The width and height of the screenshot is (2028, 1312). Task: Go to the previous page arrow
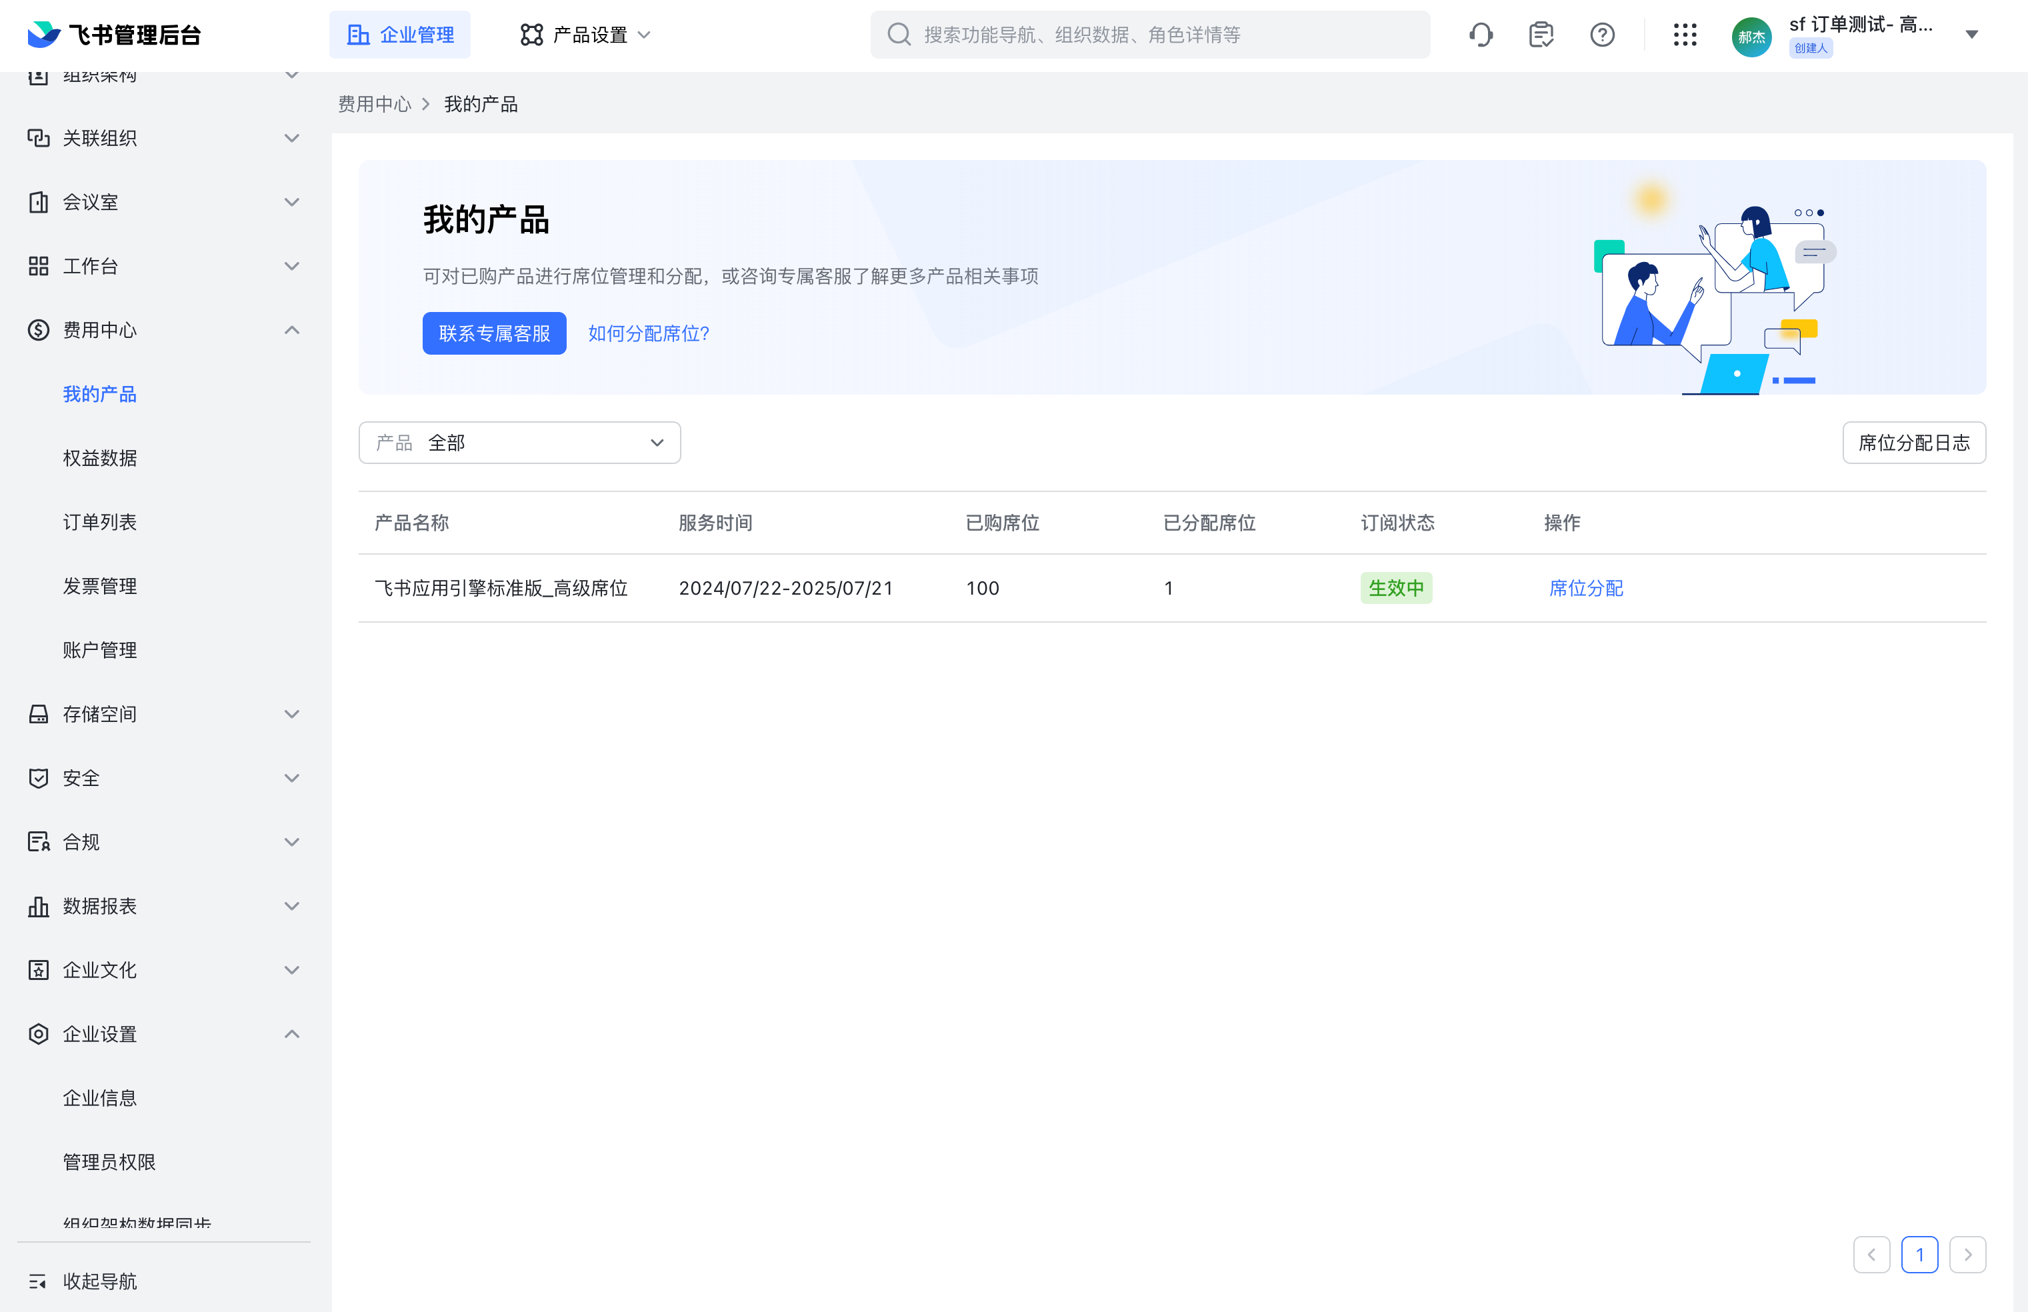[x=1871, y=1254]
